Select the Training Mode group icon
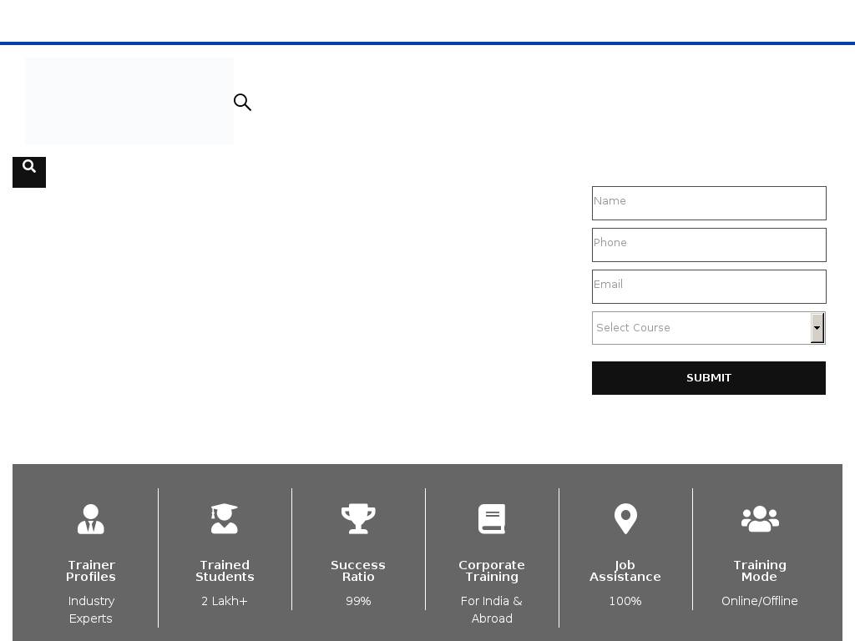The image size is (855, 641). pyautogui.click(x=759, y=519)
